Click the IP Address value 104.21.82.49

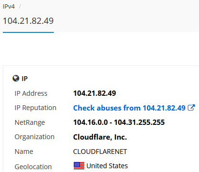pyautogui.click(x=95, y=93)
